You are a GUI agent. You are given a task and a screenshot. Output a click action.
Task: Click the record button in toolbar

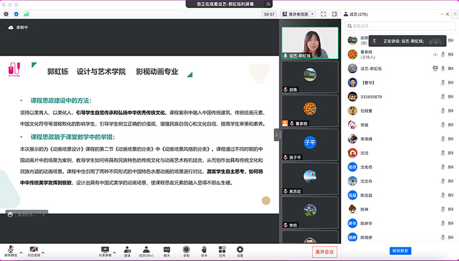[x=186, y=251]
